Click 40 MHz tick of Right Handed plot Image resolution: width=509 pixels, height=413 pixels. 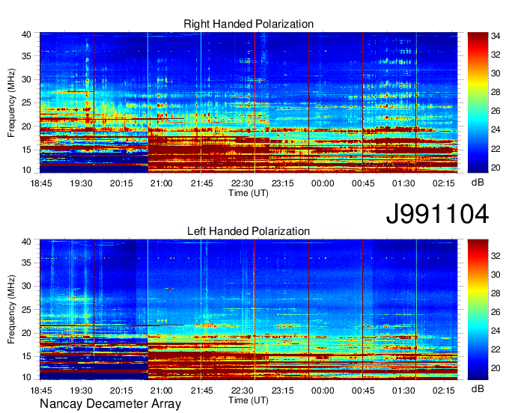click(26, 34)
